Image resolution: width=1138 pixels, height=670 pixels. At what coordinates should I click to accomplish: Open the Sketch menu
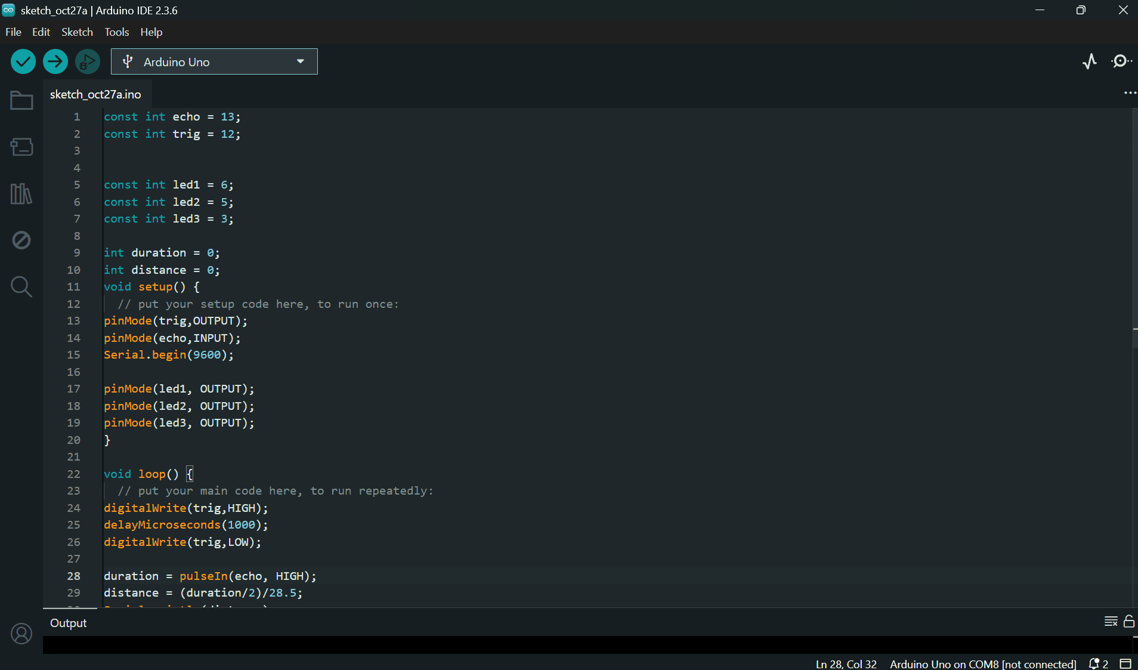[77, 32]
